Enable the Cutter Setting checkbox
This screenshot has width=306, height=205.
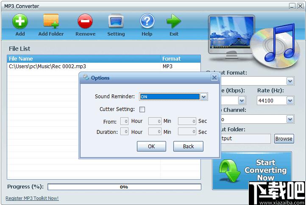(142, 109)
